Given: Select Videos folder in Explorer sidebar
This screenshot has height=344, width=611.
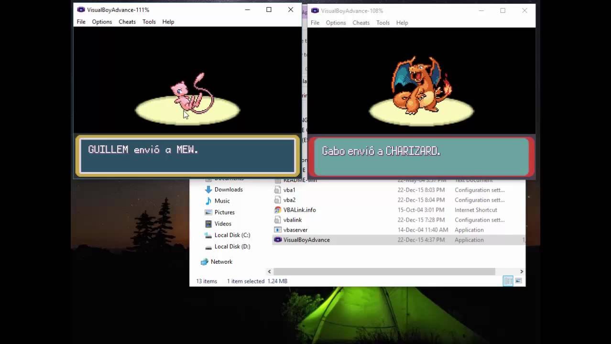Looking at the screenshot, I should pos(223,224).
